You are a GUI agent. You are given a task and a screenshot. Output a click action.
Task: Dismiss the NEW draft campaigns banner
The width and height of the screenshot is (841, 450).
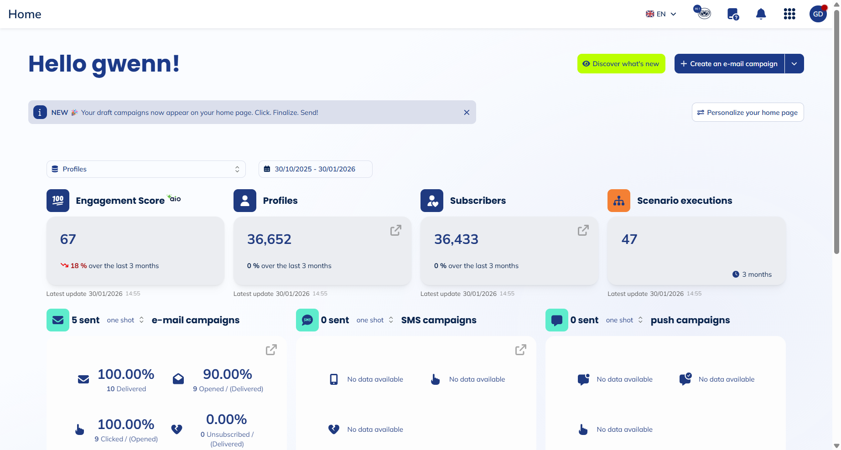[x=467, y=113]
